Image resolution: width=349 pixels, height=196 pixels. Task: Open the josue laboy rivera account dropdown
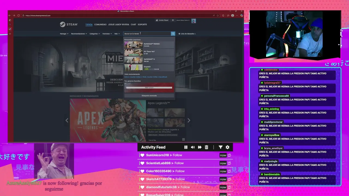(183, 20)
